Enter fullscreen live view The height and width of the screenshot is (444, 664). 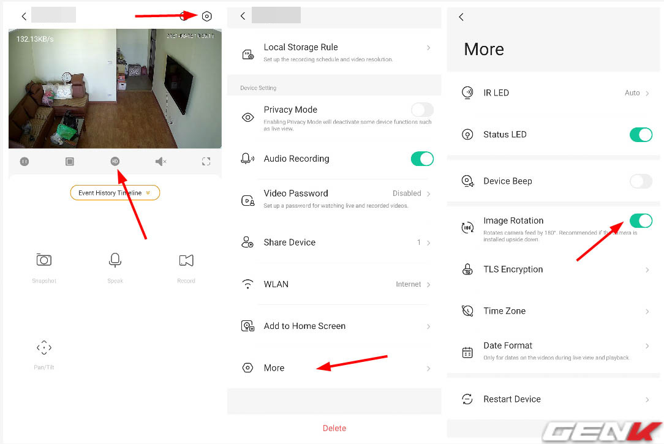pos(206,162)
